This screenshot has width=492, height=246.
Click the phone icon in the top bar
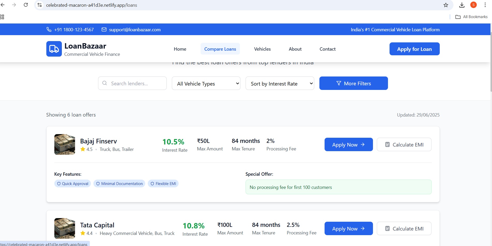tap(49, 29)
